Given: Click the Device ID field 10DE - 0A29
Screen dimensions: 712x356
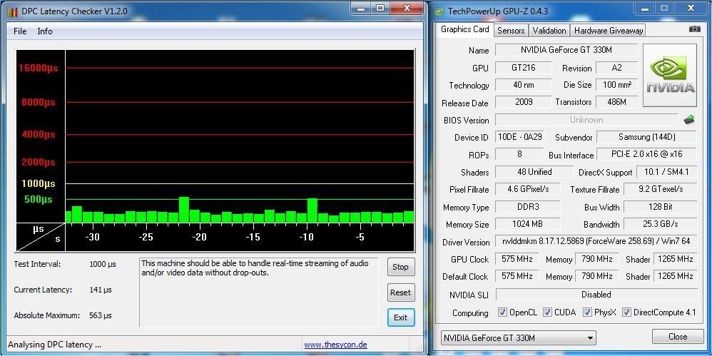Looking at the screenshot, I should tap(519, 137).
